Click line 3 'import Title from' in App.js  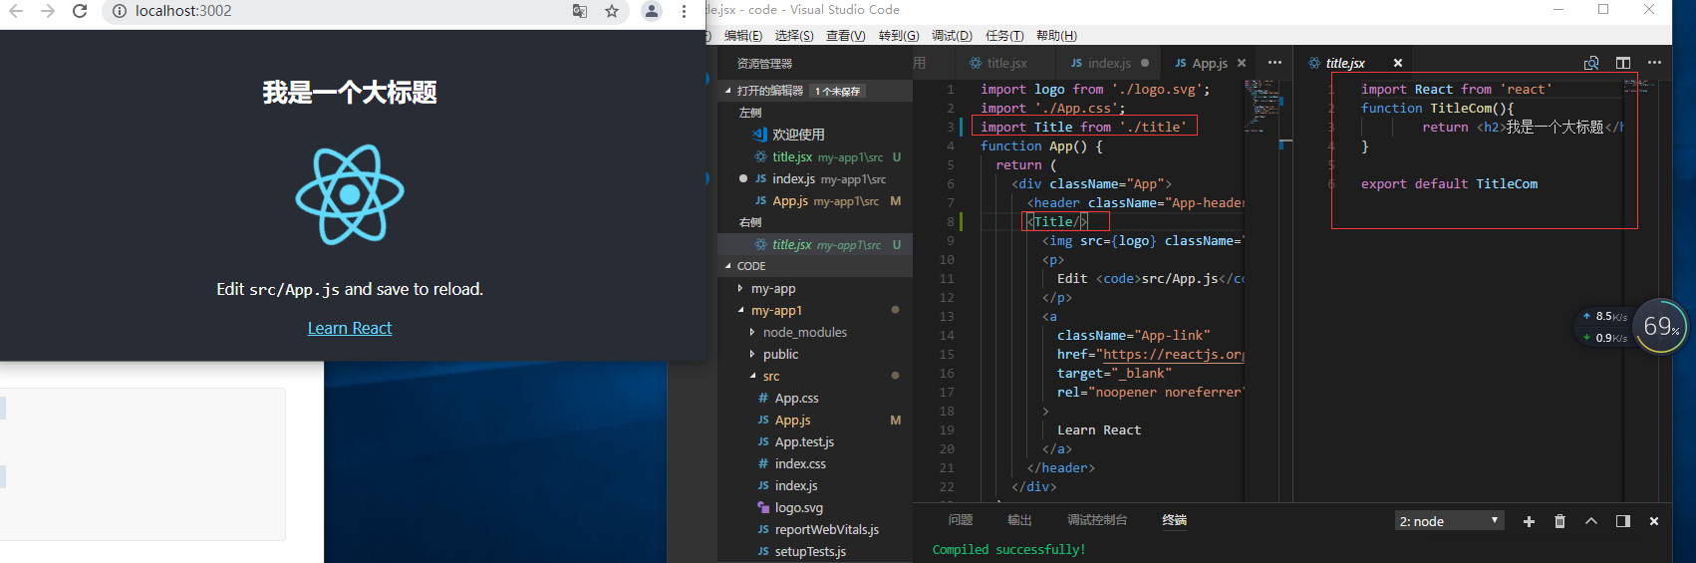tap(1083, 127)
